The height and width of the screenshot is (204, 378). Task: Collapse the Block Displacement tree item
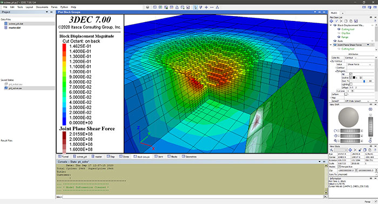330,25
